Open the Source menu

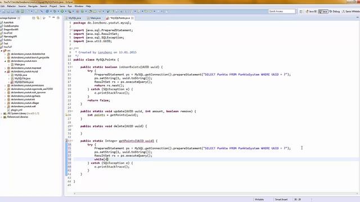click(22, 6)
